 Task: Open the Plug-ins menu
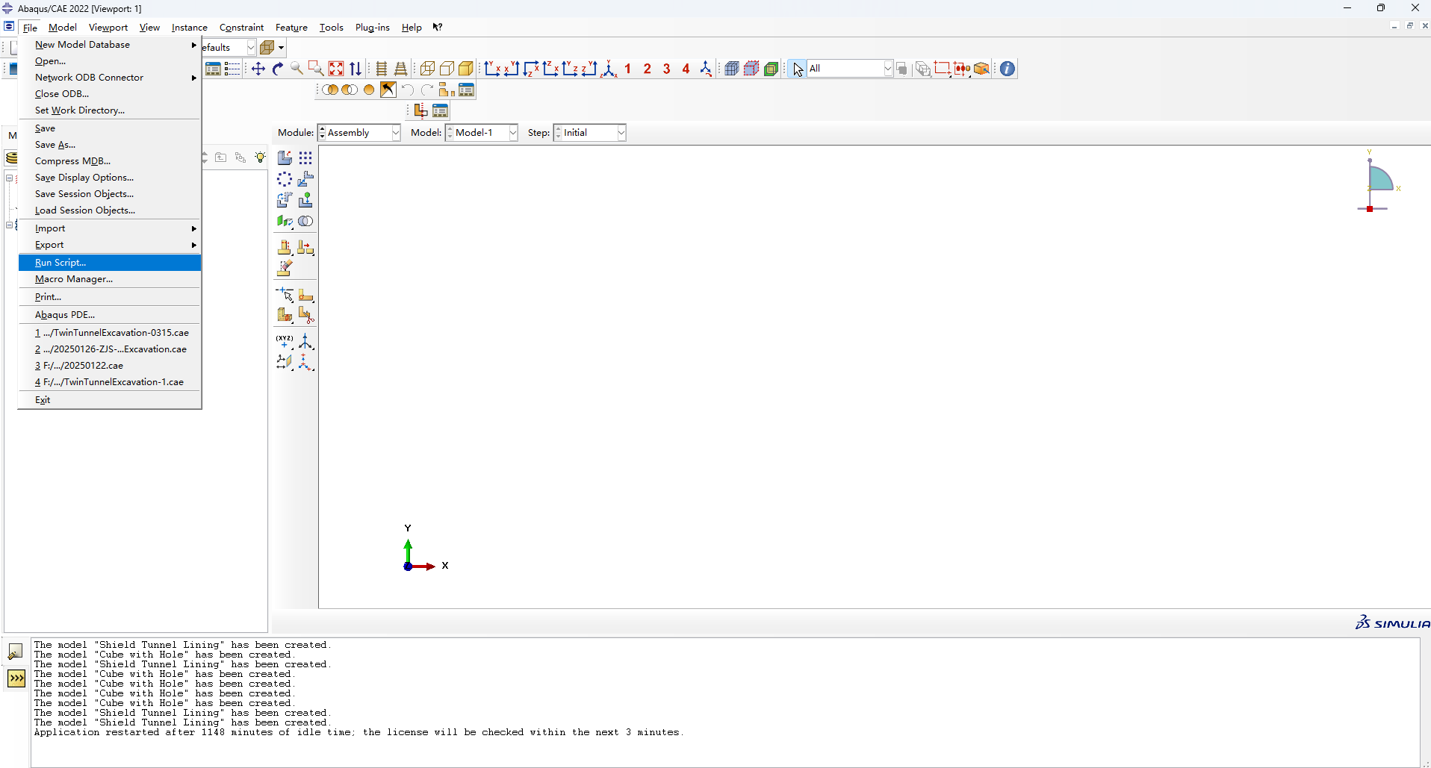[373, 28]
